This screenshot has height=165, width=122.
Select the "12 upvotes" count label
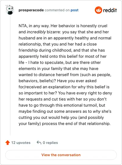(21, 143)
